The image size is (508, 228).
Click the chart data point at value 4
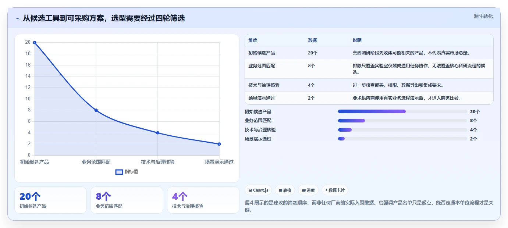coord(157,133)
